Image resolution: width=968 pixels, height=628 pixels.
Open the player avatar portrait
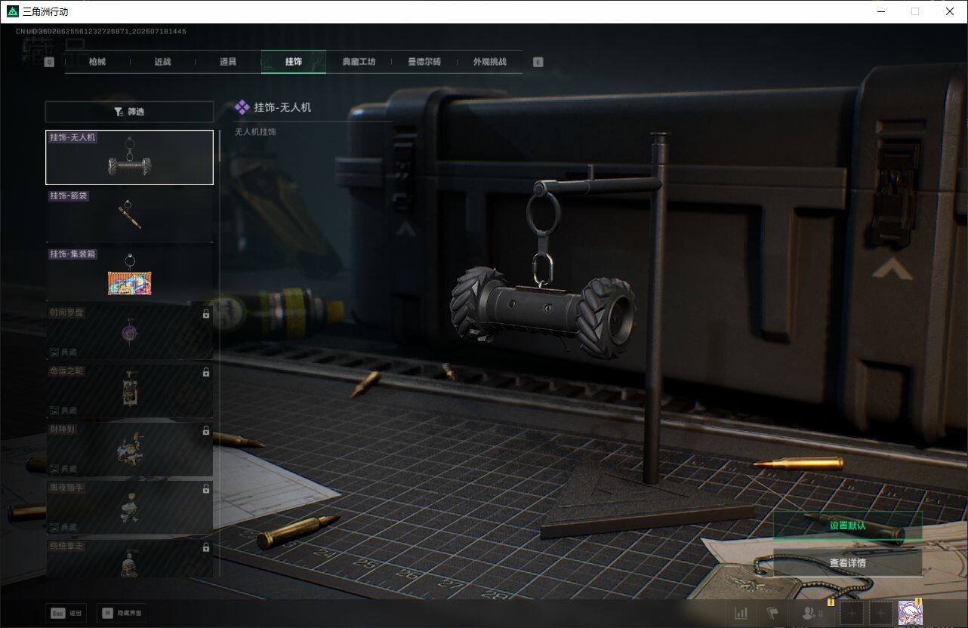(910, 613)
